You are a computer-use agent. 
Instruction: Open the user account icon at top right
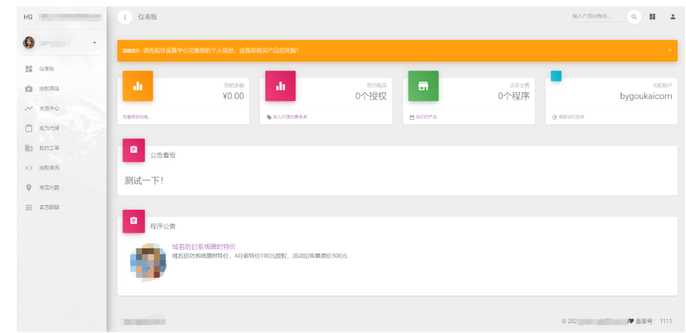point(673,17)
